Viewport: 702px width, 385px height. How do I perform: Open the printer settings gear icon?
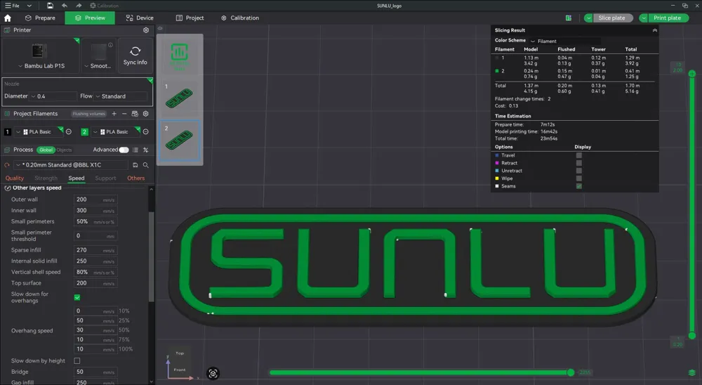tap(146, 30)
